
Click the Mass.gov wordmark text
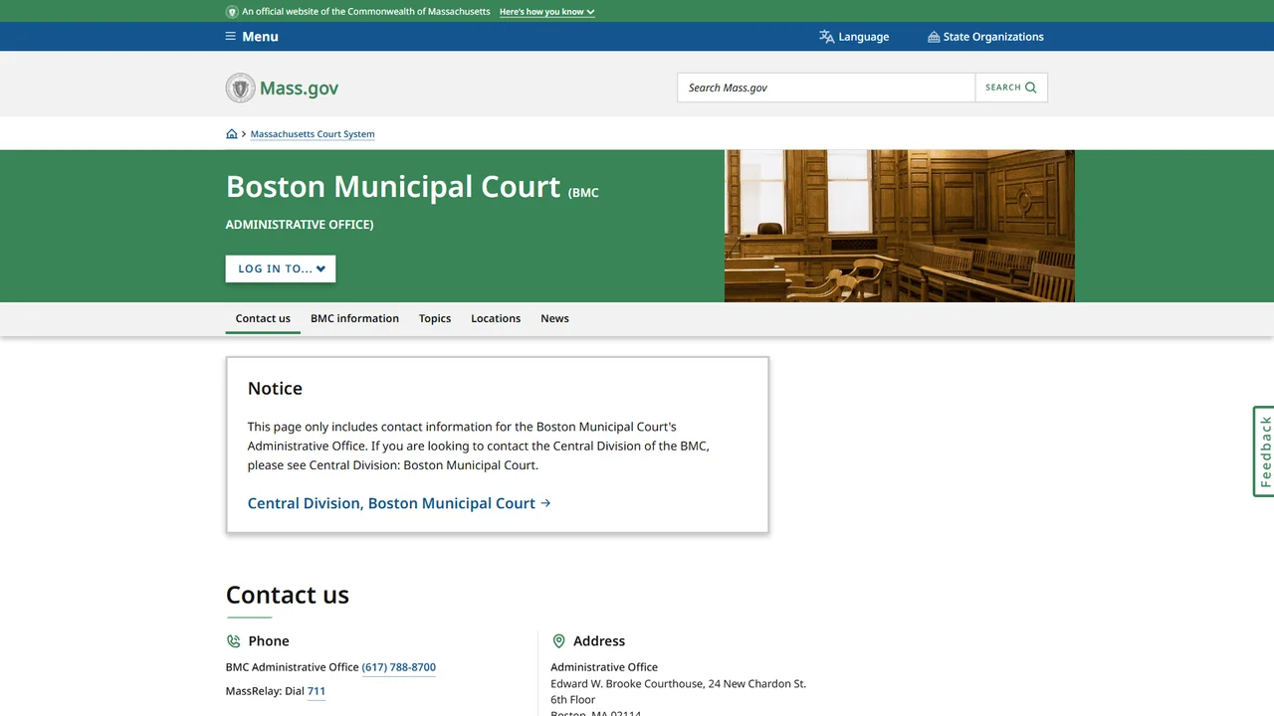[x=300, y=88]
